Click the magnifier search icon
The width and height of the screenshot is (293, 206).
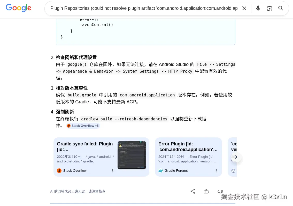click(281, 8)
